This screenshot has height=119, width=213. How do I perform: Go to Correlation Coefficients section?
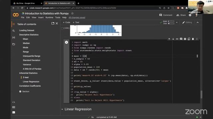pos(30,86)
